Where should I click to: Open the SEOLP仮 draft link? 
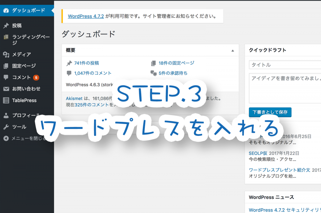(x=258, y=154)
